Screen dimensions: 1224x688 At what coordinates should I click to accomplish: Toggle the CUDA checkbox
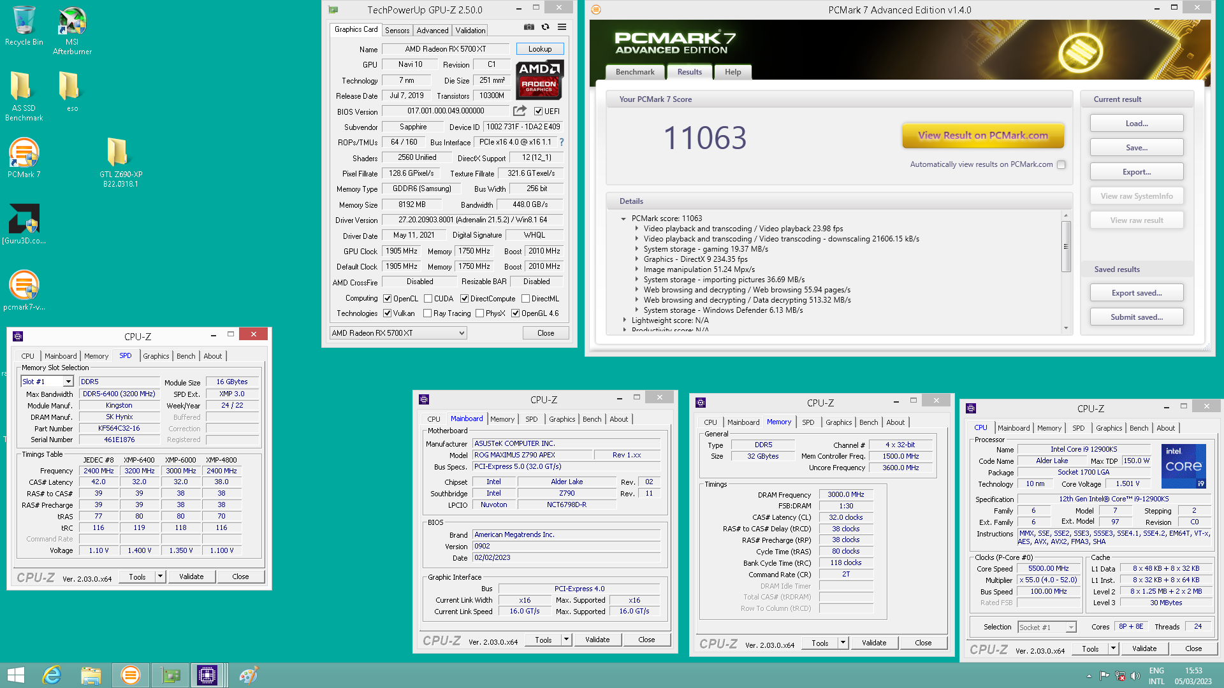click(x=428, y=298)
